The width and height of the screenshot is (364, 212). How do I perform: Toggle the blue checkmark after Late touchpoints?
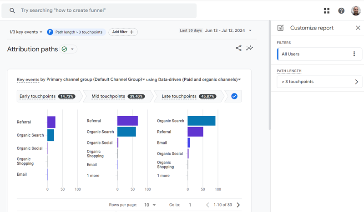[x=234, y=96]
